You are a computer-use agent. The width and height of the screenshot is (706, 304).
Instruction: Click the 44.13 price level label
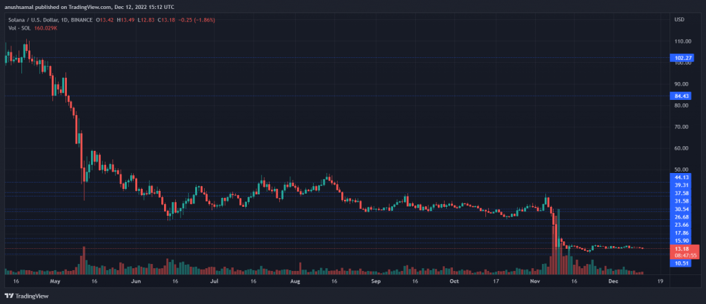click(682, 177)
